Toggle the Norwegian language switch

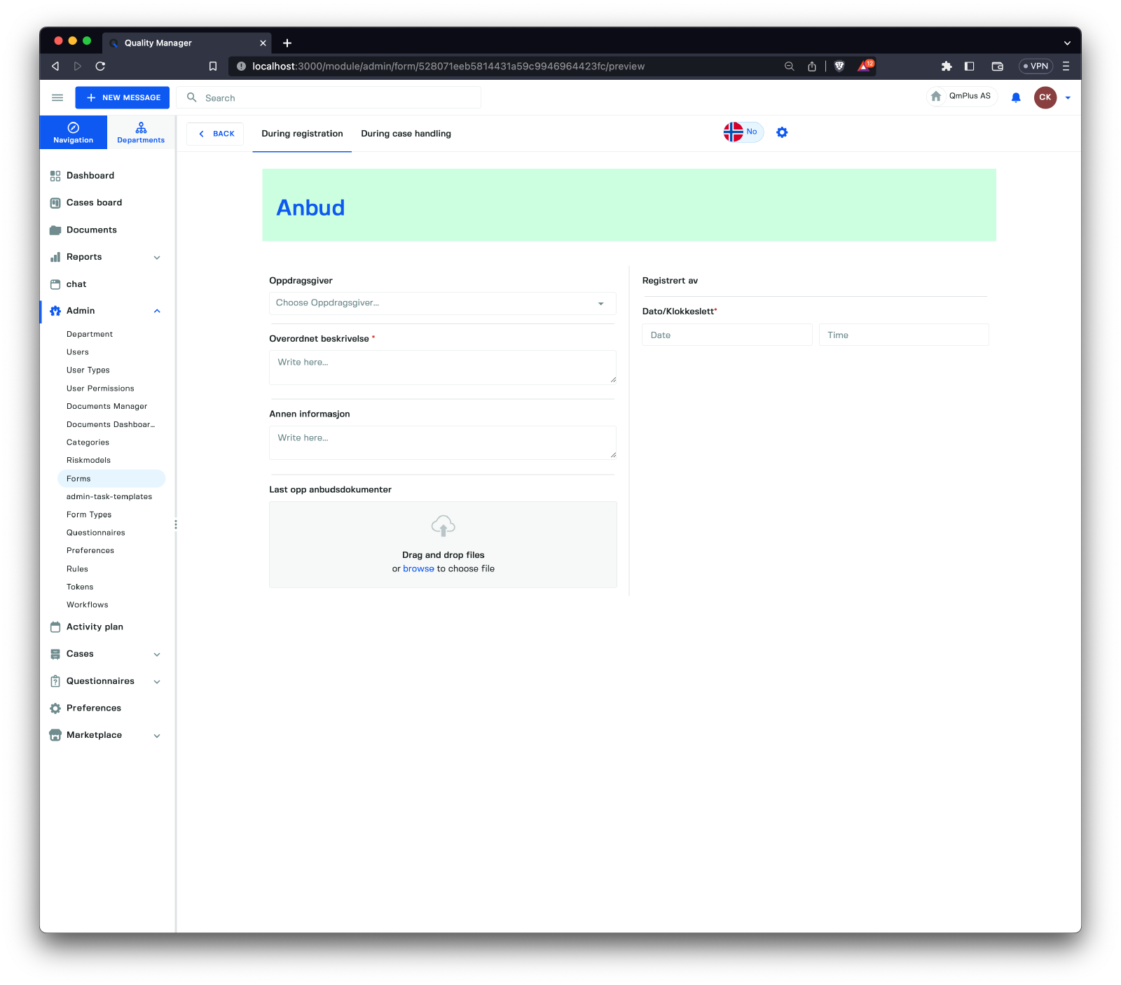(x=743, y=132)
